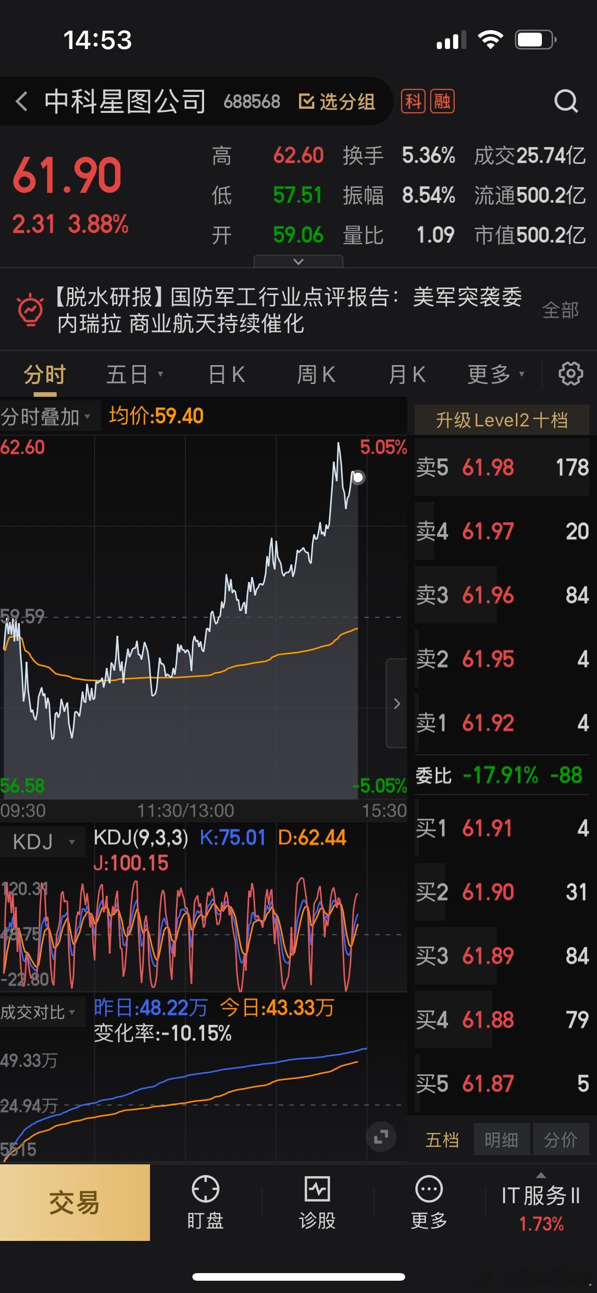Select 卖5 price 61.98 row
Screen dimensions: 597x1293
[502, 467]
